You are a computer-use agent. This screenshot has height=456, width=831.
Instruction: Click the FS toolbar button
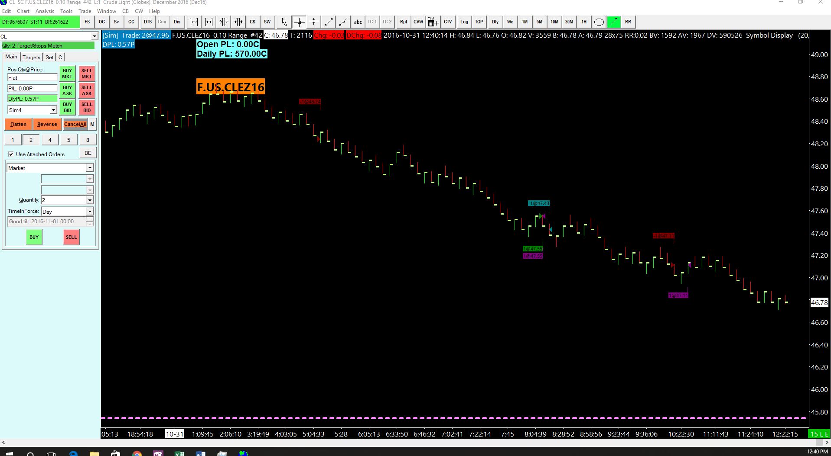coord(87,22)
